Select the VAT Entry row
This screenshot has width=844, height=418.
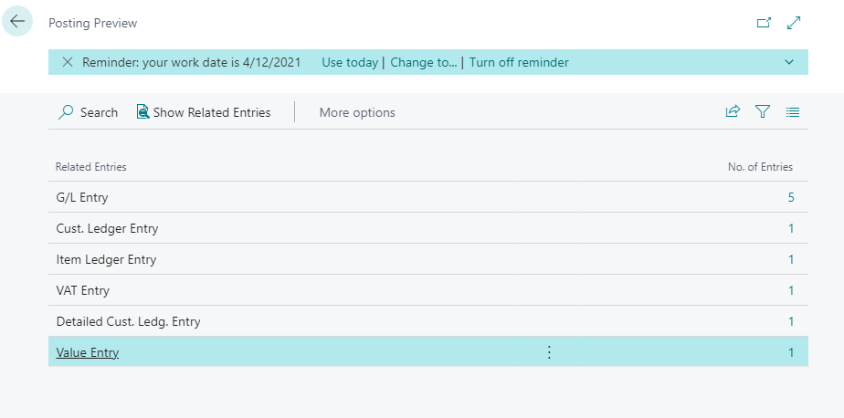pos(83,290)
